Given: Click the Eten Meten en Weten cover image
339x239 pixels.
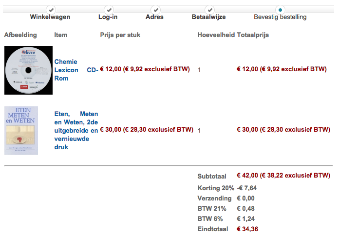Looking at the screenshot, I should click(x=21, y=131).
